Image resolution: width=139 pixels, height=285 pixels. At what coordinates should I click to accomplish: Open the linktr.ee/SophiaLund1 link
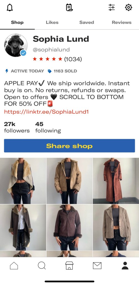(46, 112)
